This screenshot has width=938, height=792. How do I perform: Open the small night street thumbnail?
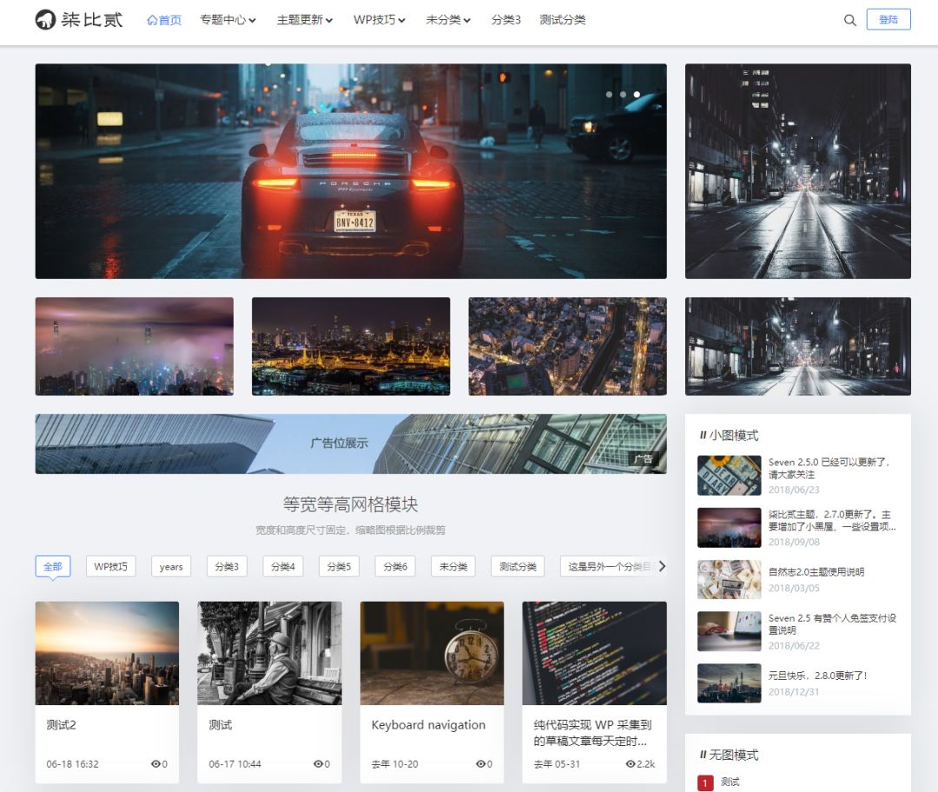coord(797,346)
